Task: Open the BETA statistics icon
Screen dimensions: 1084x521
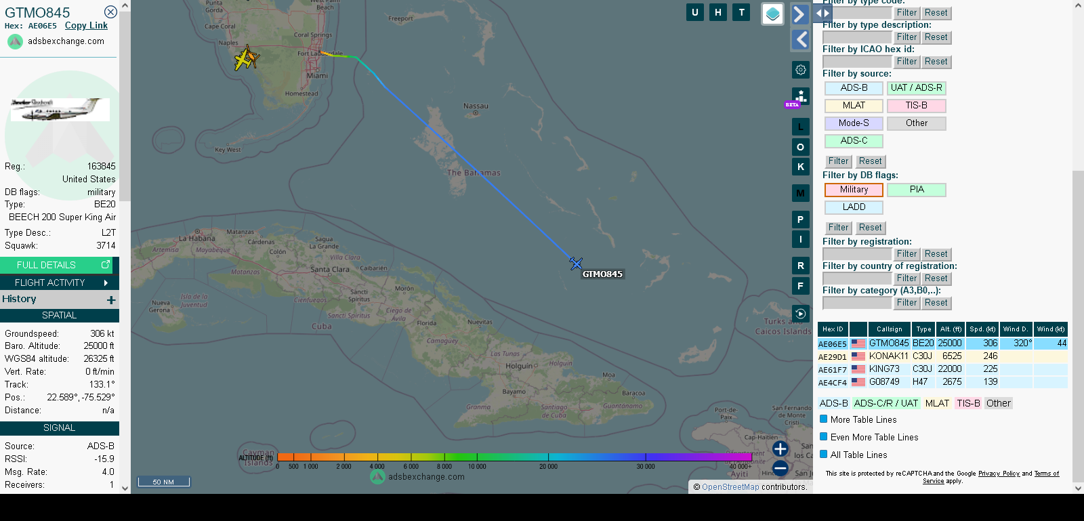Action: pos(800,98)
